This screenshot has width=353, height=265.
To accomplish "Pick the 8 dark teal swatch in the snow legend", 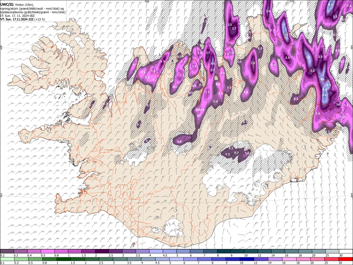I will pyautogui.click(x=224, y=251).
